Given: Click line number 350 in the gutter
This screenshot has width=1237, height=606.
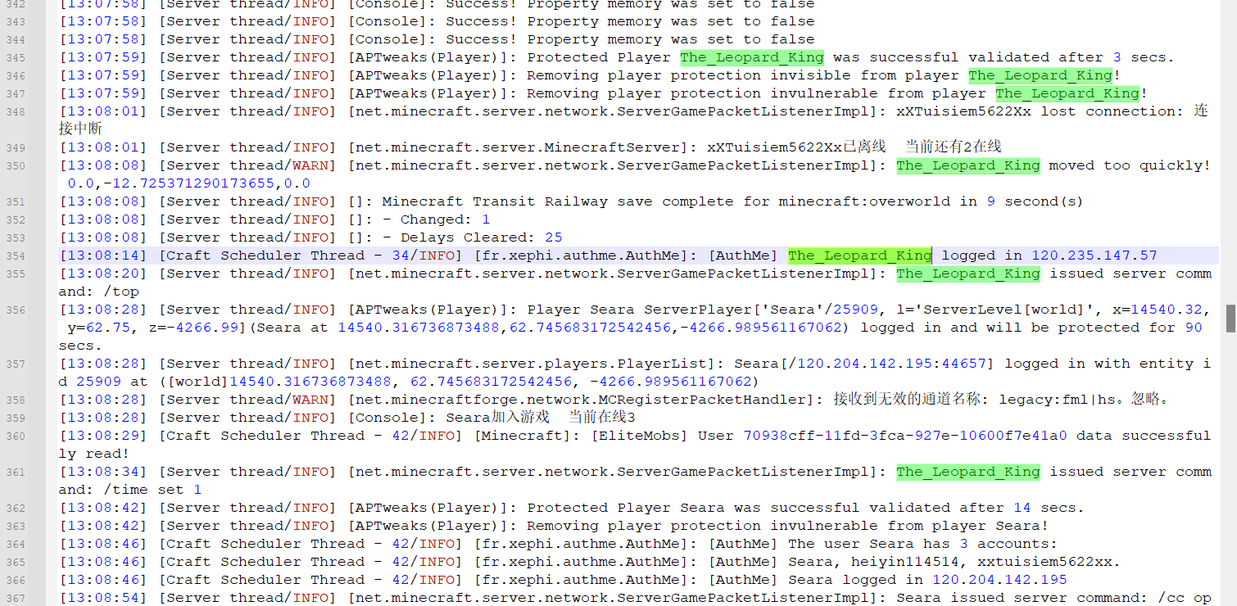Looking at the screenshot, I should pyautogui.click(x=16, y=166).
